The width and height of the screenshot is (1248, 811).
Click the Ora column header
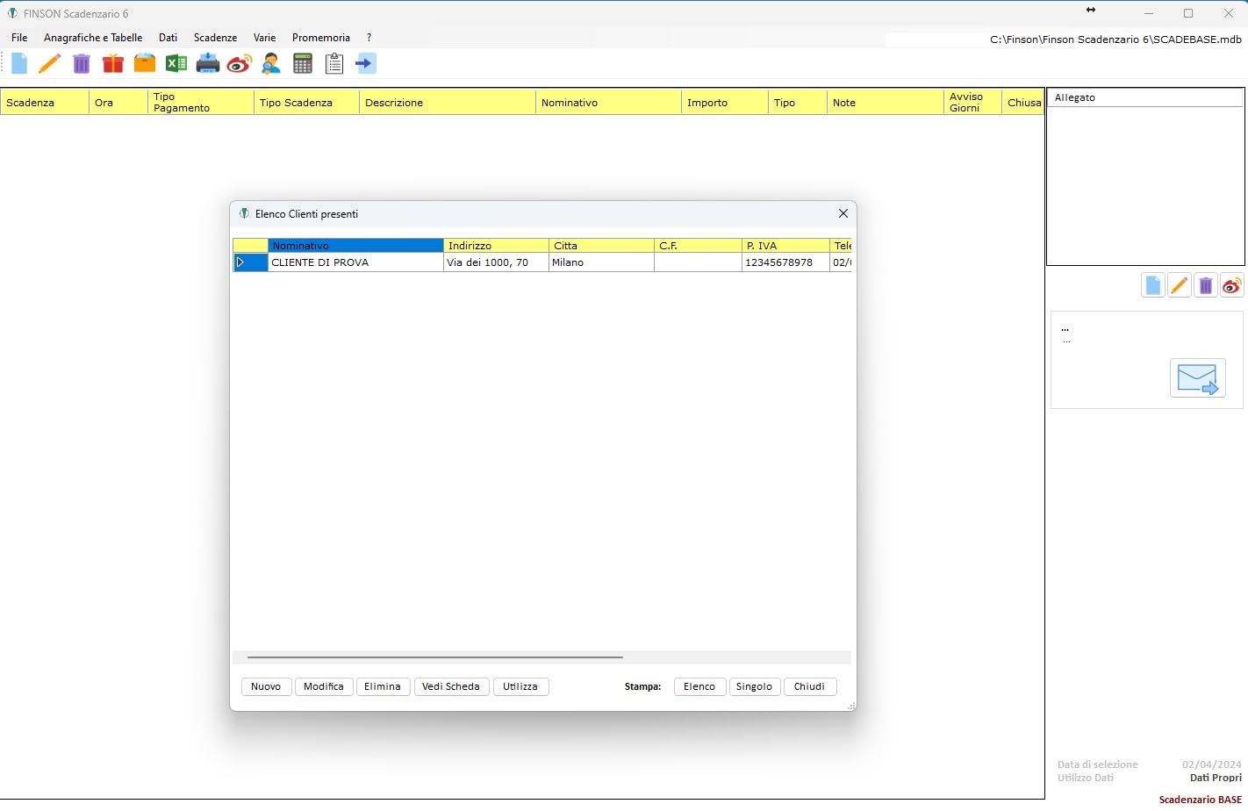(118, 102)
